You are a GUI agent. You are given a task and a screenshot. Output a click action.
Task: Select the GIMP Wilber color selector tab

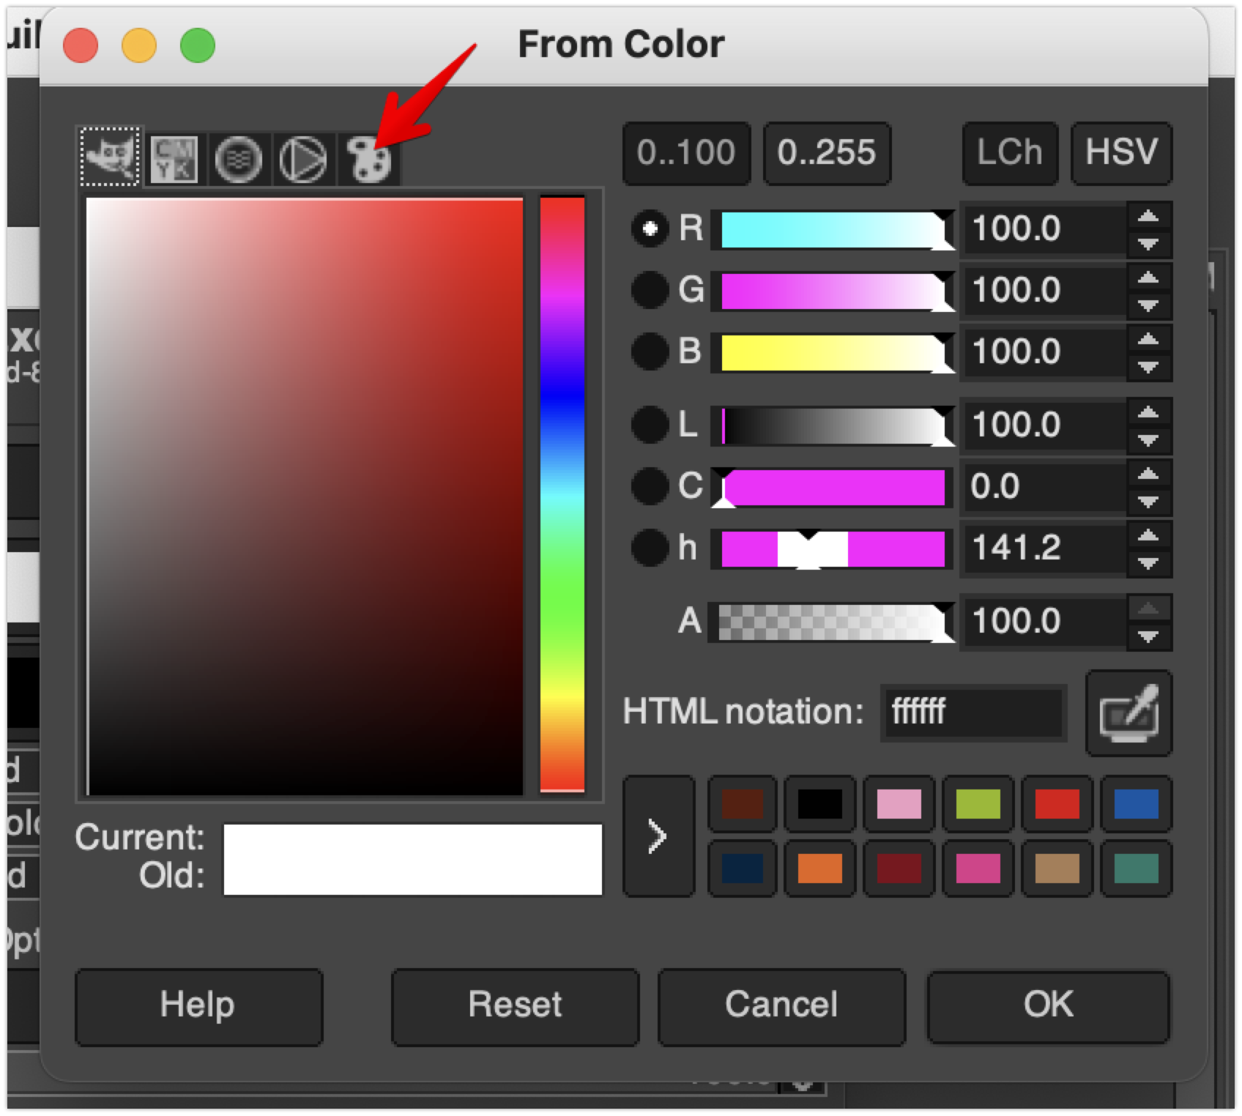pos(110,157)
